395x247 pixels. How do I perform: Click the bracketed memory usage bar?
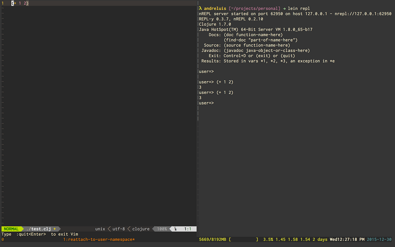click(244, 239)
